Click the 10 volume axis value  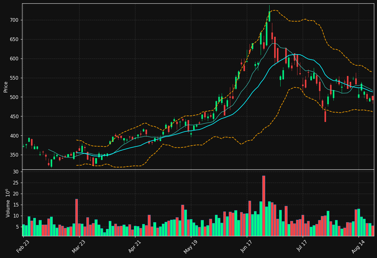coord(17,216)
